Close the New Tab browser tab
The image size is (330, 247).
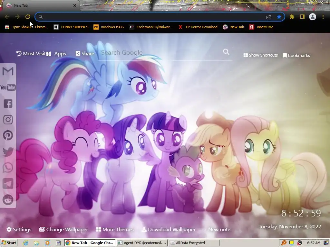(75, 5)
